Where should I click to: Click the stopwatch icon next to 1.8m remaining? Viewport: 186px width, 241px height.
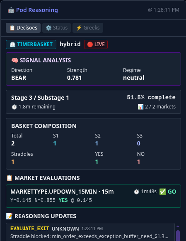(x=14, y=107)
